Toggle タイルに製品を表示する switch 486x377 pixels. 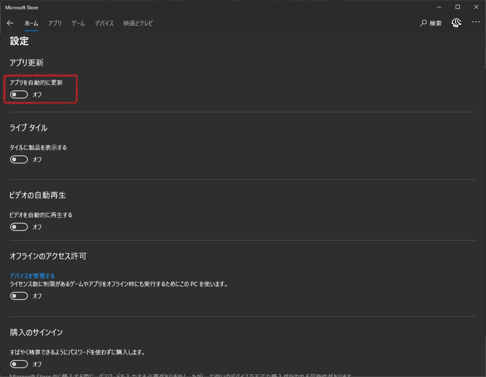coord(19,160)
